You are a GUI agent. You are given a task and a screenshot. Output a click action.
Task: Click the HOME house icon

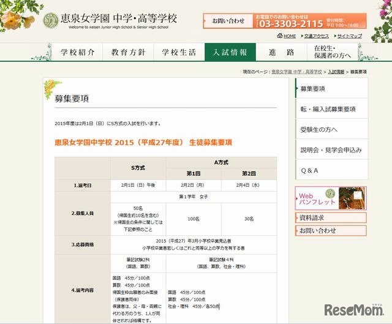click(280, 36)
